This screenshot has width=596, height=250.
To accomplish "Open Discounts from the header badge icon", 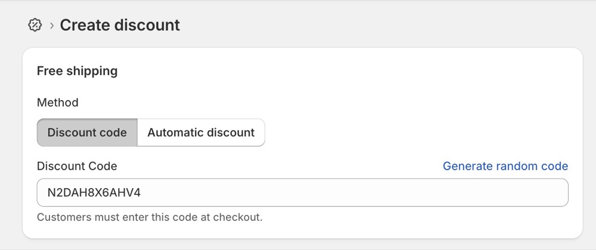I will pos(35,25).
